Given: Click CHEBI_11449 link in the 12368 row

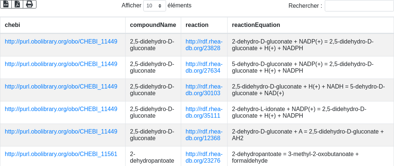Looking at the screenshot, I should coord(61,131).
